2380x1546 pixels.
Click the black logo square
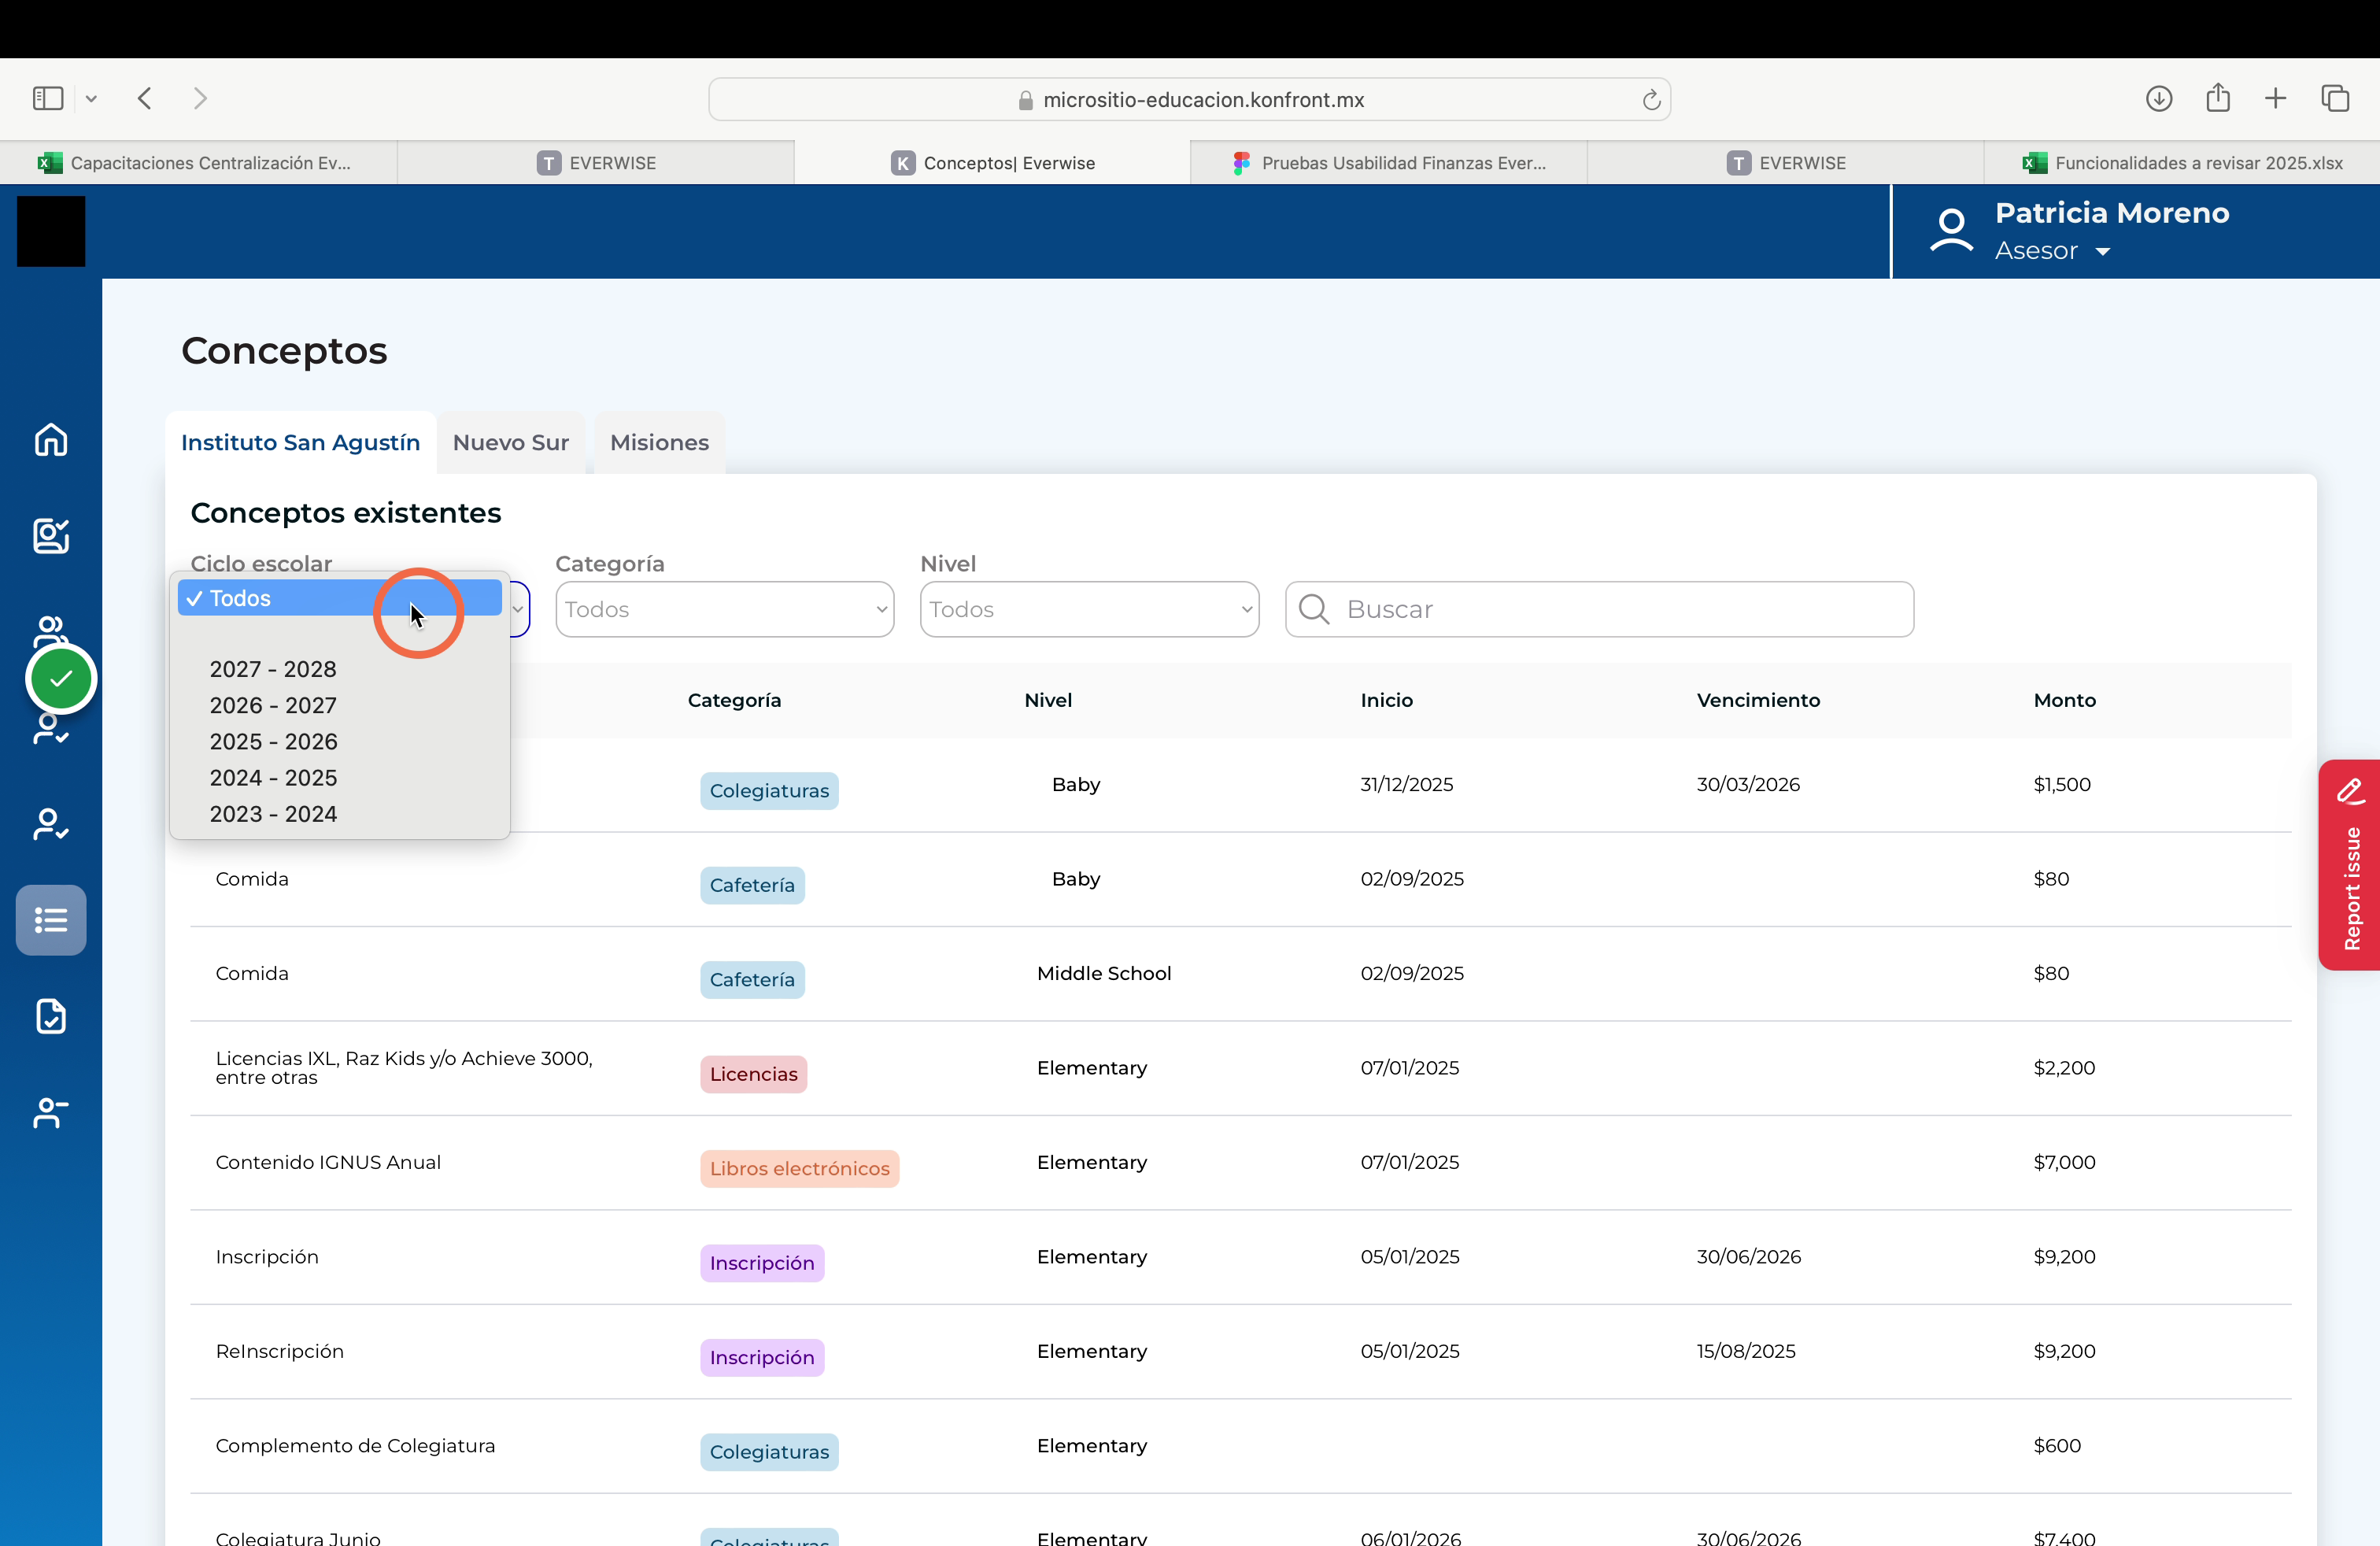tap(51, 231)
